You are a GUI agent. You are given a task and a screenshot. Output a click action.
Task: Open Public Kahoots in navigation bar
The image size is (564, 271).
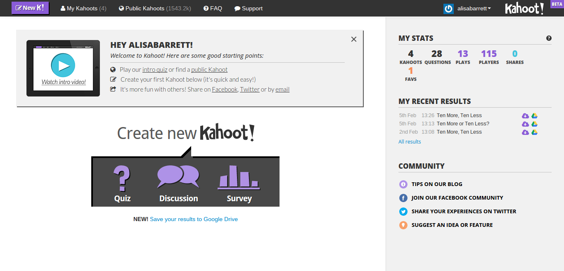pyautogui.click(x=155, y=8)
